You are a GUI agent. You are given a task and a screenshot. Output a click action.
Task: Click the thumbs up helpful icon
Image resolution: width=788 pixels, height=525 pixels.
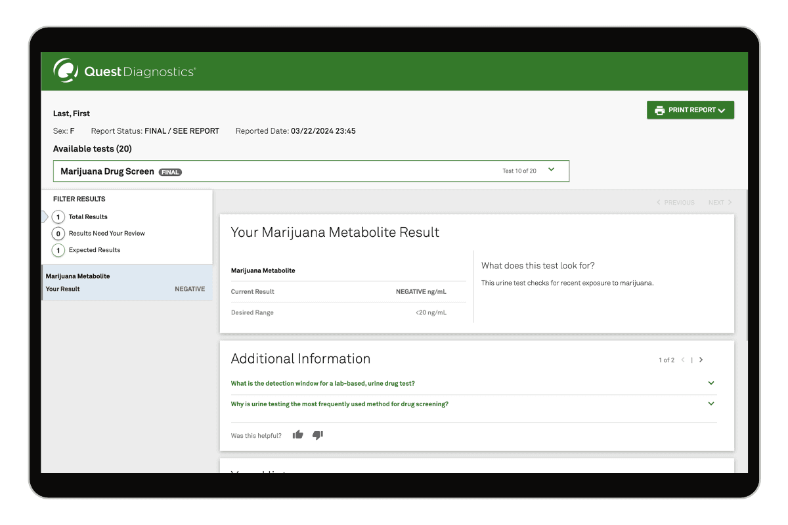[x=298, y=435]
